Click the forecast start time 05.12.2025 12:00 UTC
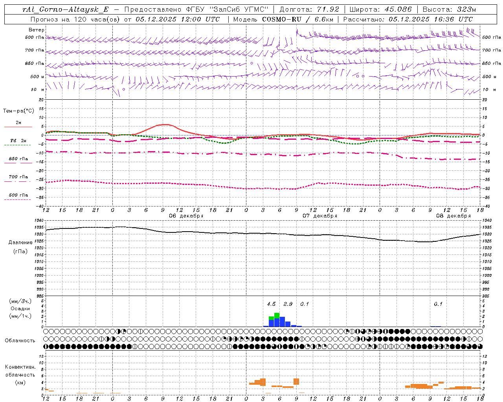 (178, 19)
